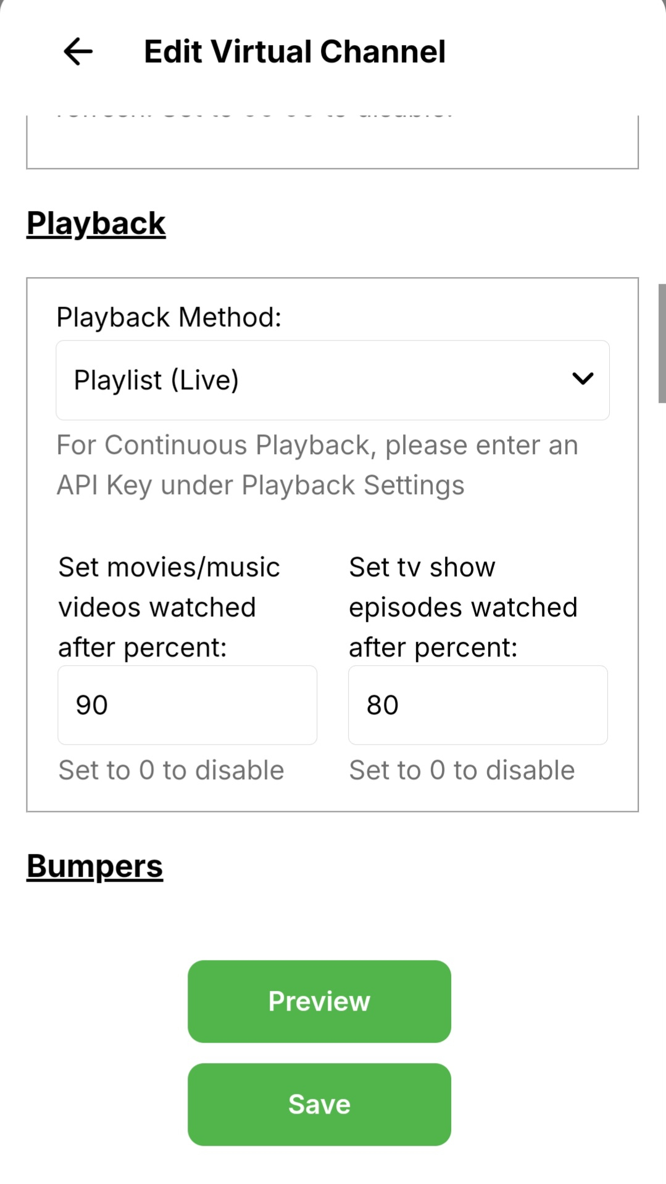
Task: Grab the vertical scrollbar thumb
Action: tap(662, 343)
